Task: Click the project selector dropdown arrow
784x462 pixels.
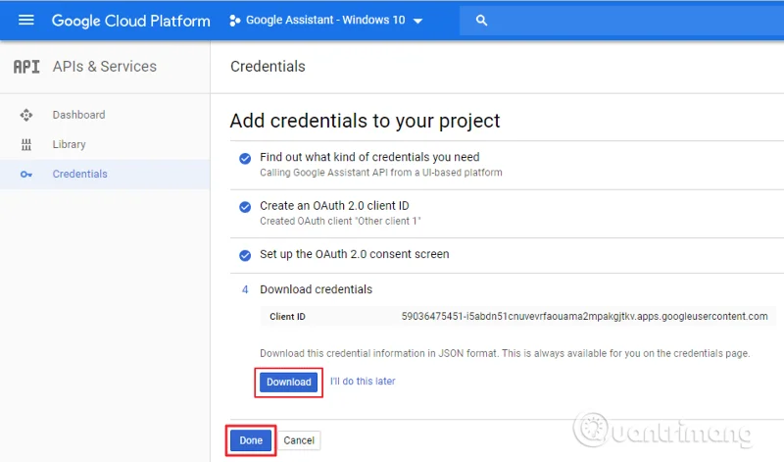Action: point(418,21)
